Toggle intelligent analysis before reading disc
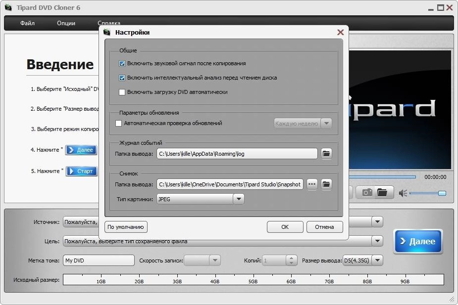 (x=122, y=78)
